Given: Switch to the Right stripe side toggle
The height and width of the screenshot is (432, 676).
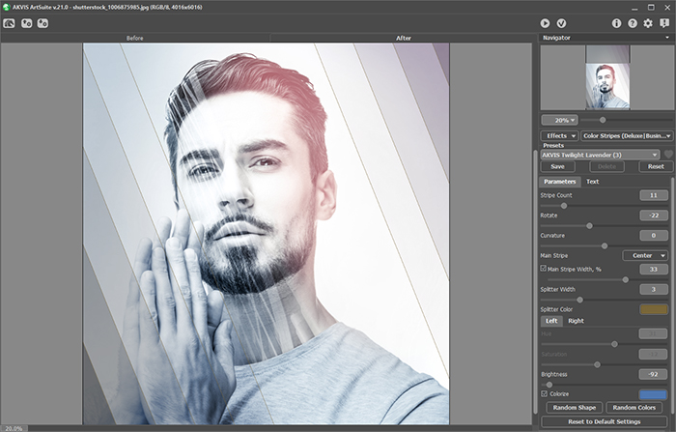Looking at the screenshot, I should pos(576,320).
